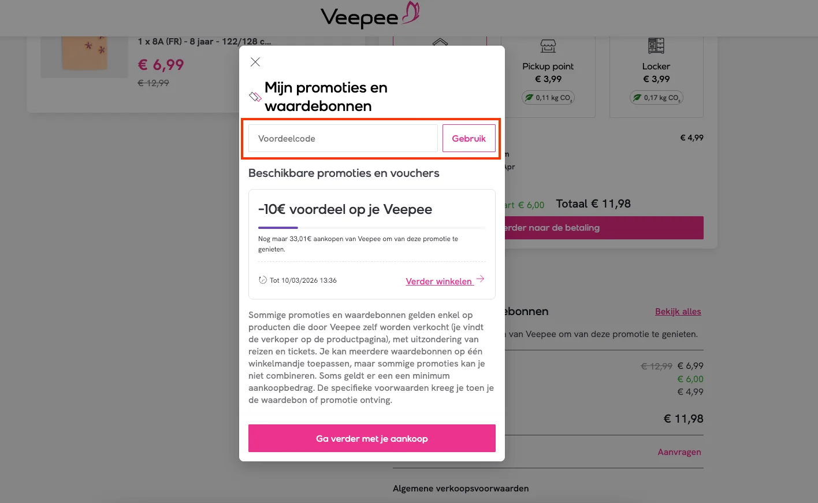View all vouchers via Bekijk alles

click(678, 311)
